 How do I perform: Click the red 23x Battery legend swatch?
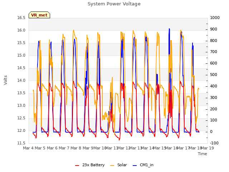click(77, 166)
